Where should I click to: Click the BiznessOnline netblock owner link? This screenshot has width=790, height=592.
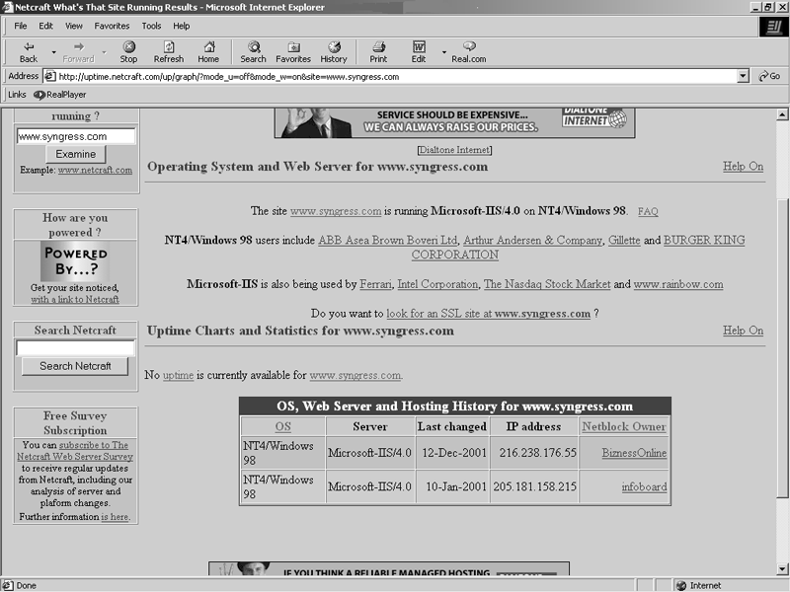tap(634, 453)
